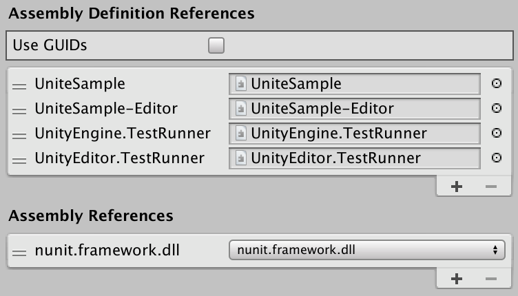Add a new assembly reference entry
Image resolution: width=518 pixels, height=296 pixels.
point(457,279)
